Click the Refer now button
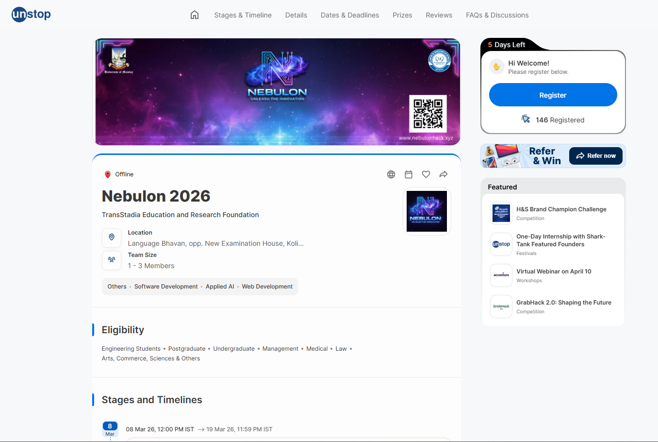The image size is (658, 442). coord(596,155)
